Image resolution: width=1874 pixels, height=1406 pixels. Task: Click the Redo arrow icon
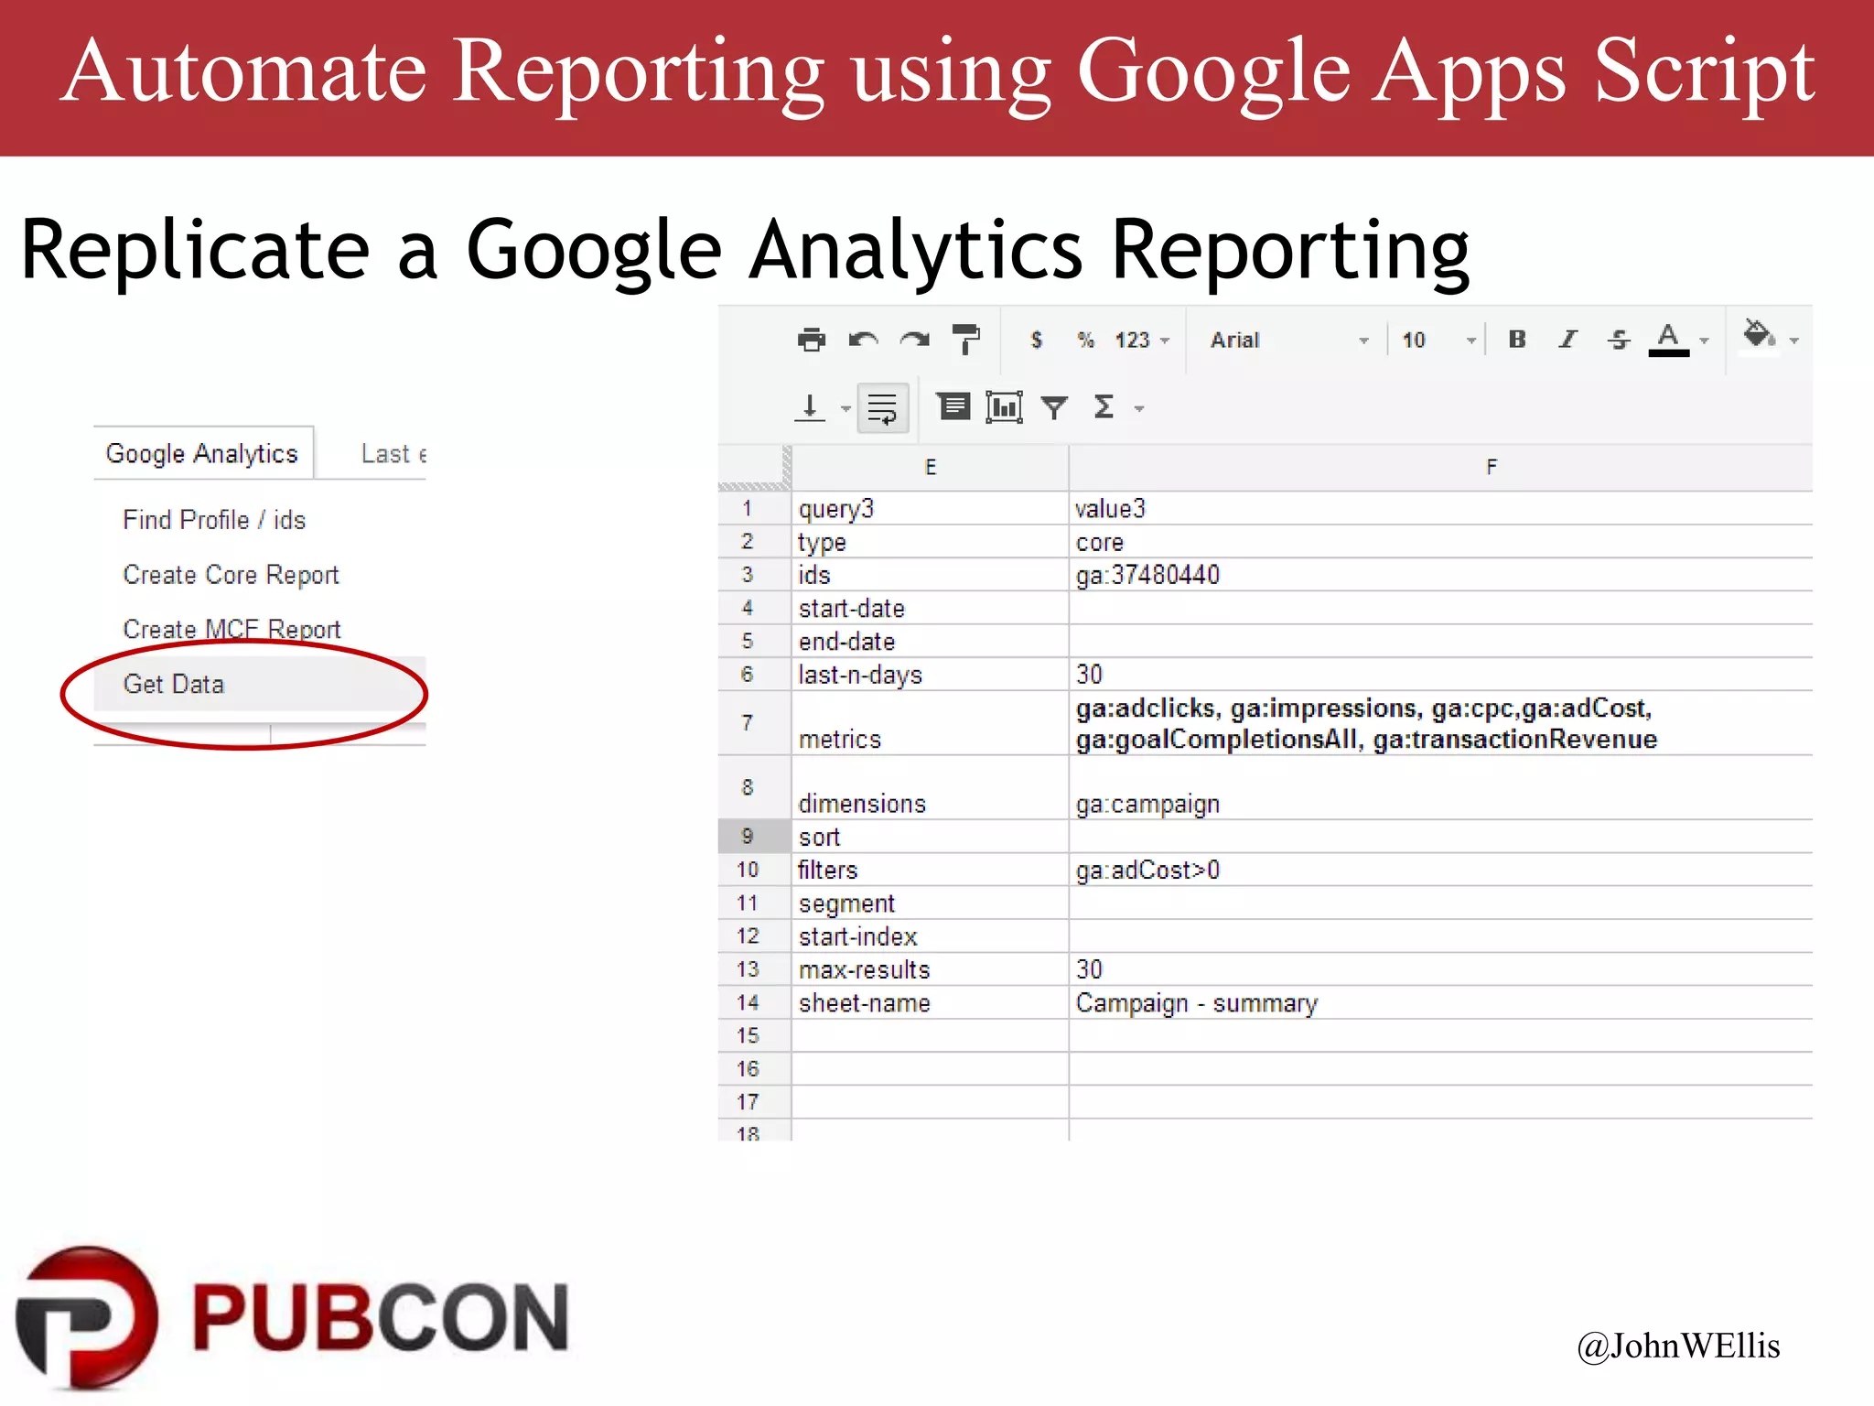[914, 341]
